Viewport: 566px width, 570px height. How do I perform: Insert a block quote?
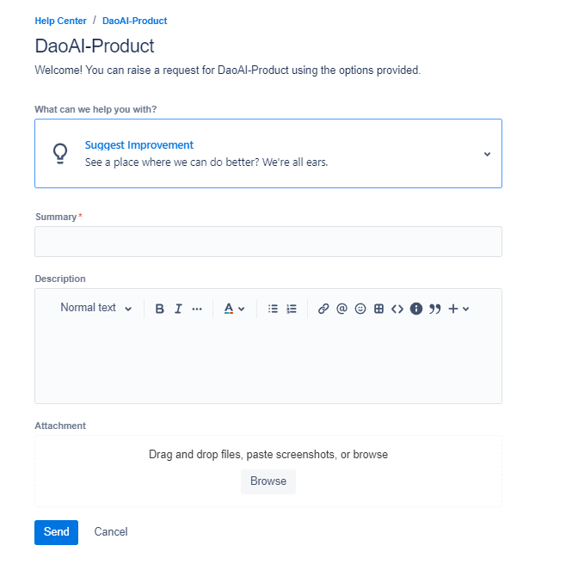pos(434,309)
